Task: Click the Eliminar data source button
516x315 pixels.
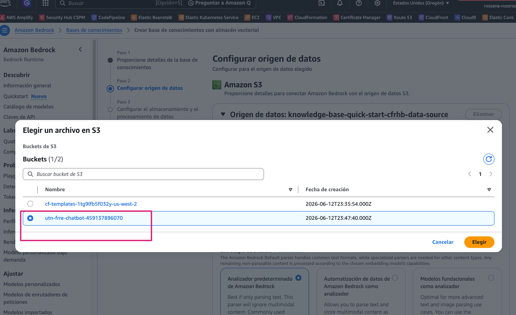Action: [x=483, y=114]
